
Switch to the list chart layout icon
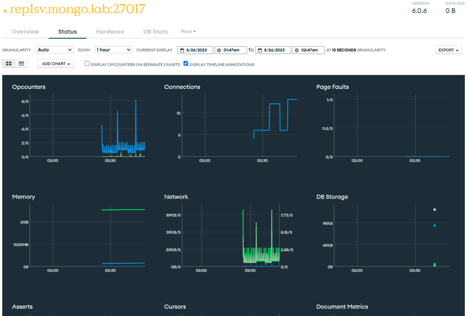tap(21, 63)
